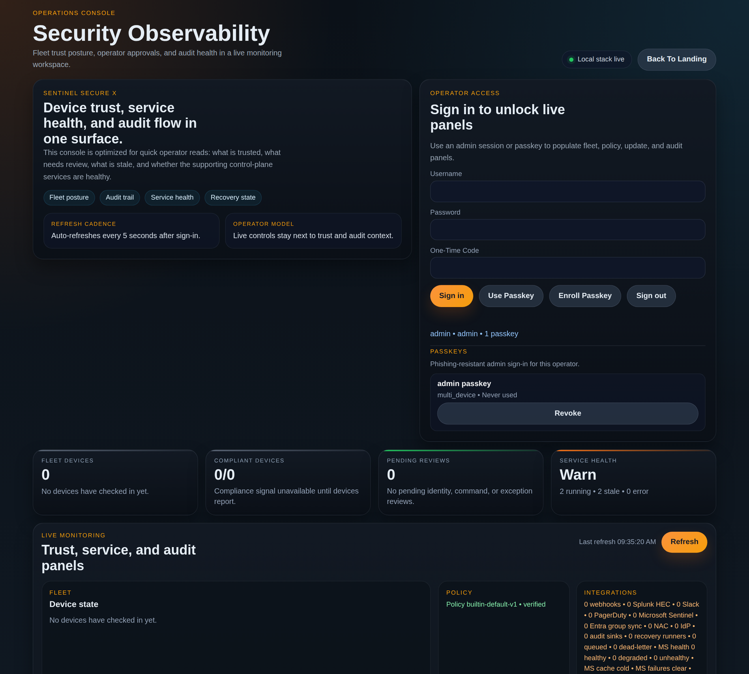This screenshot has width=749, height=674.
Task: Click the 1 passkey link
Action: coord(501,333)
